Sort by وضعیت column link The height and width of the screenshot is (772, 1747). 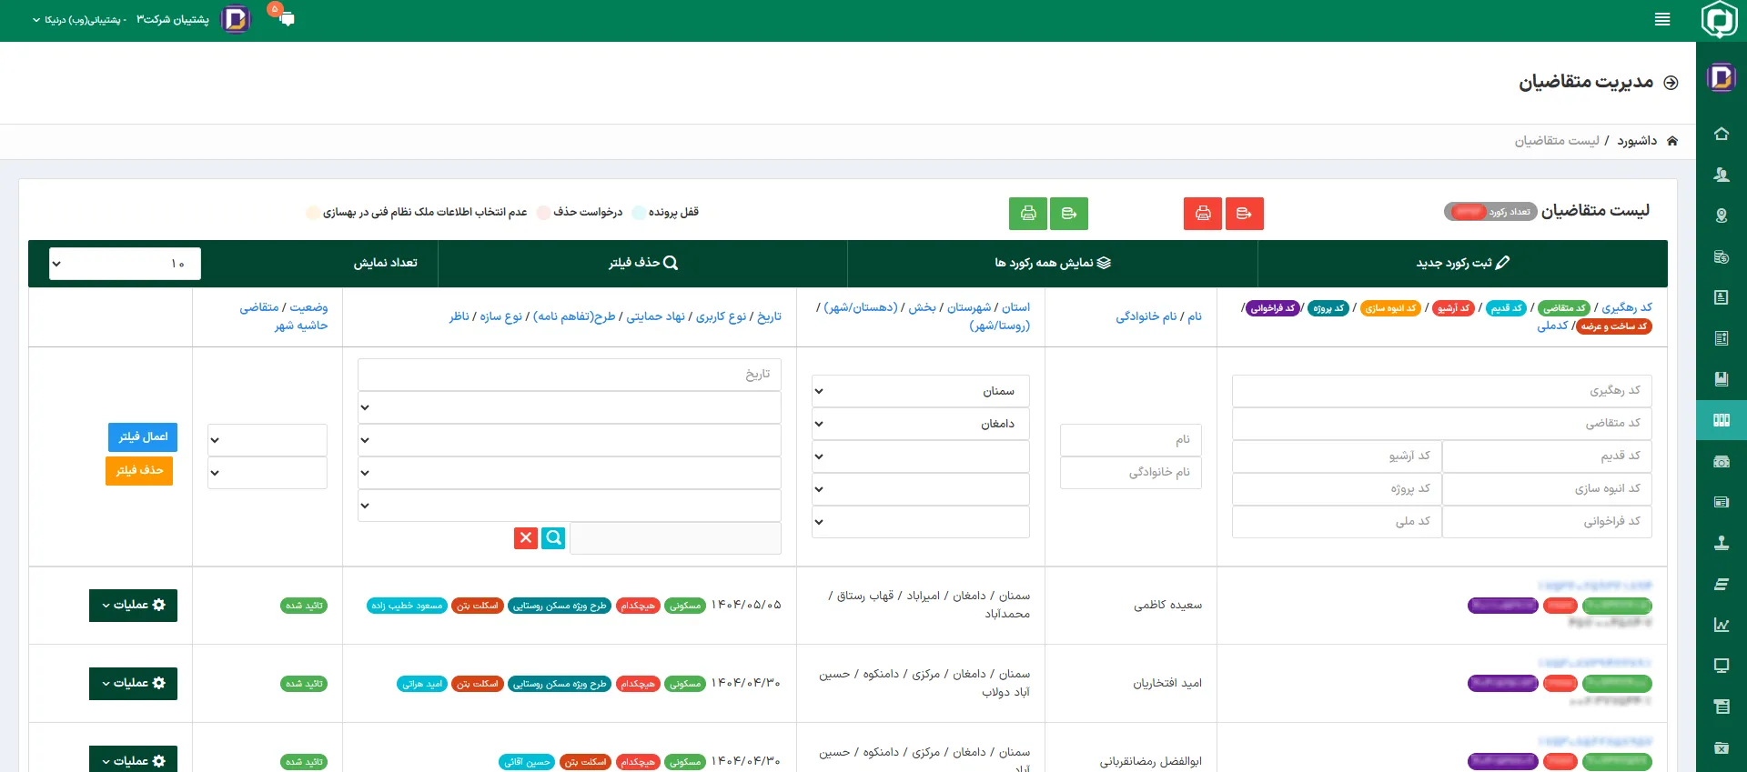coord(309,307)
